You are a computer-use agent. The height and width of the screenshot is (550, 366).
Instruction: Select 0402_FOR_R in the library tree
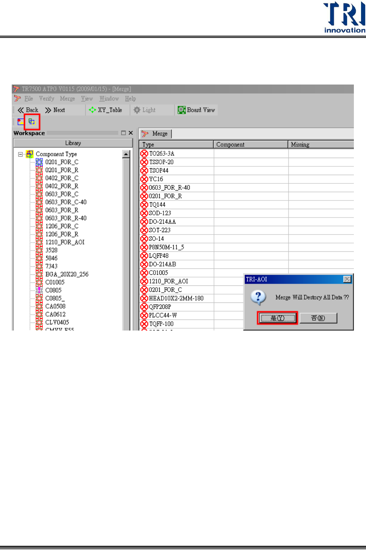tap(62, 186)
